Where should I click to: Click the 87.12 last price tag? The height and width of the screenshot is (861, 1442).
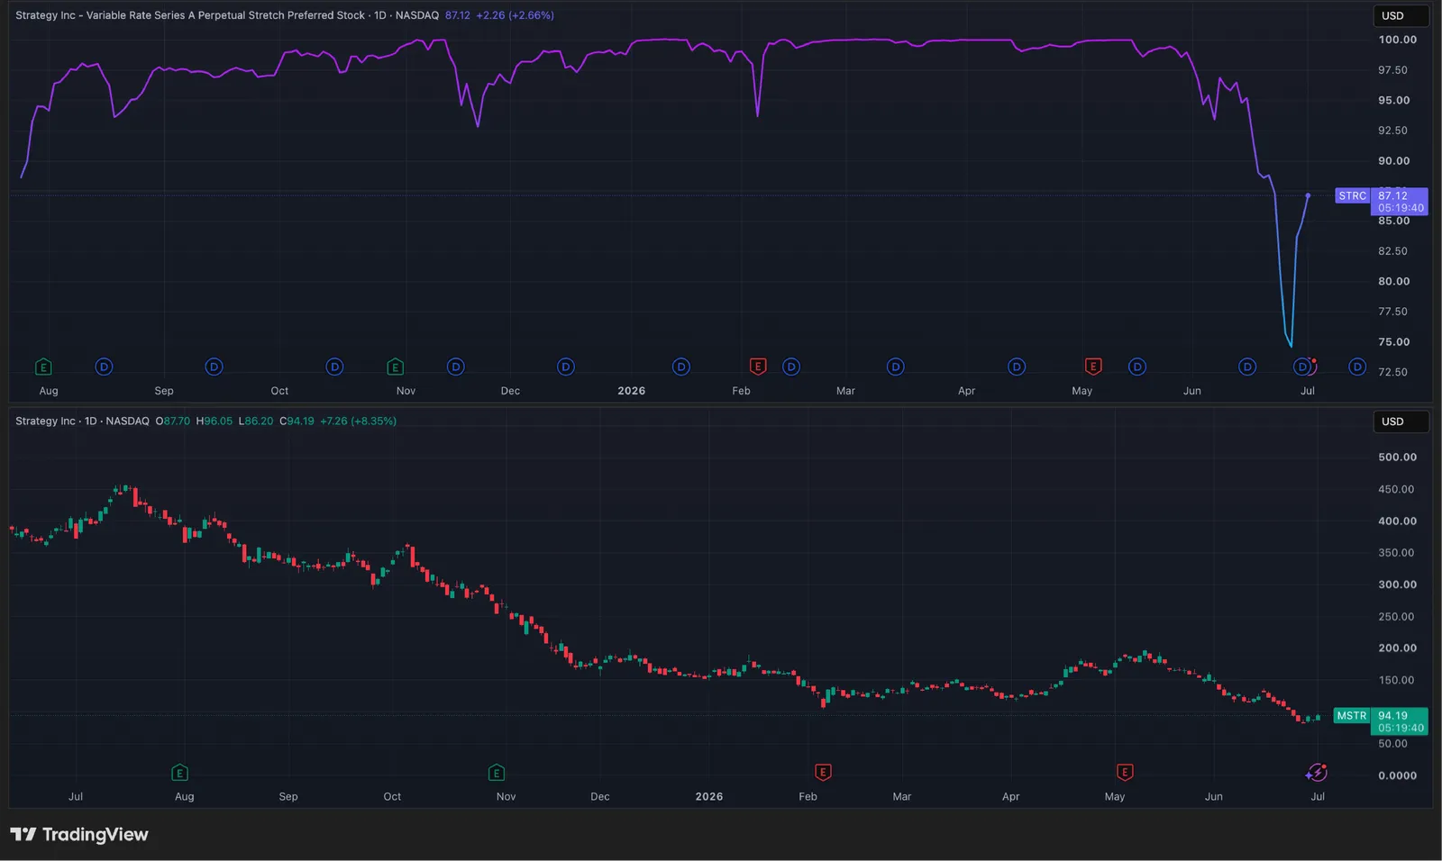[1400, 201]
